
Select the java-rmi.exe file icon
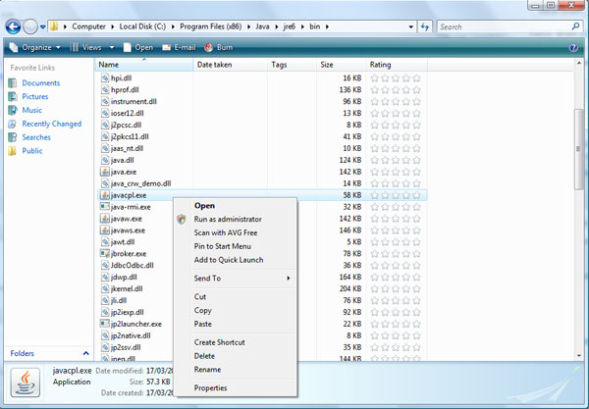tap(105, 207)
